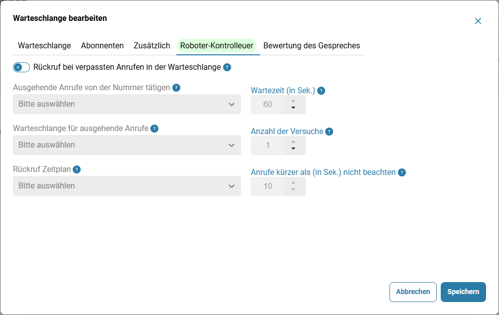Open the Rückruf Zeitplan dropdown
Image resolution: width=499 pixels, height=315 pixels.
coord(127,186)
